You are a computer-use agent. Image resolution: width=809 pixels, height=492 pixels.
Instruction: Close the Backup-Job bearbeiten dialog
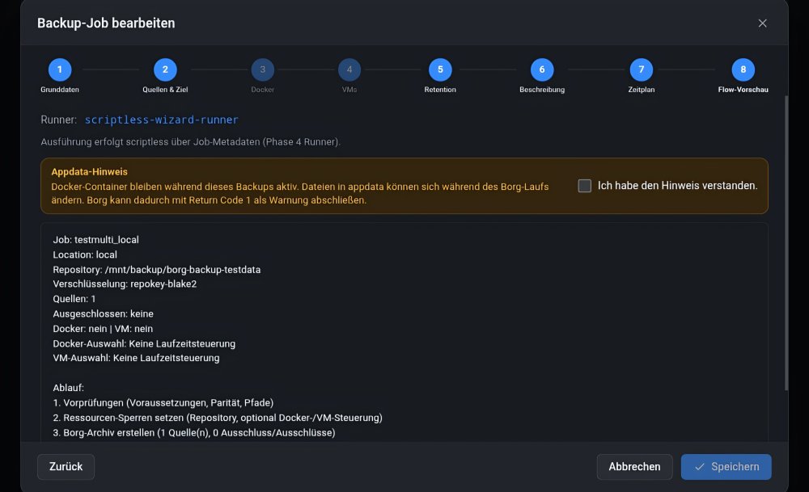click(x=762, y=23)
